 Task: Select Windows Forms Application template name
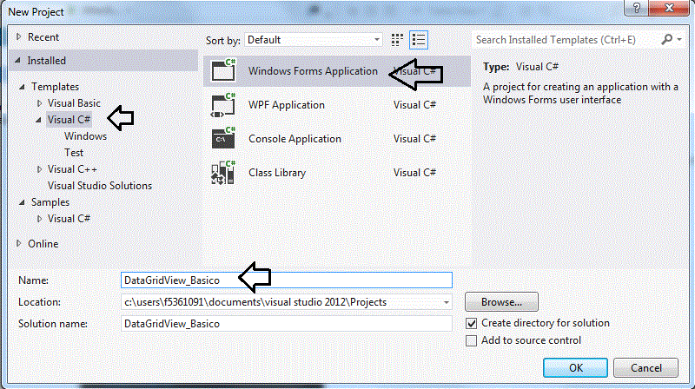point(313,71)
